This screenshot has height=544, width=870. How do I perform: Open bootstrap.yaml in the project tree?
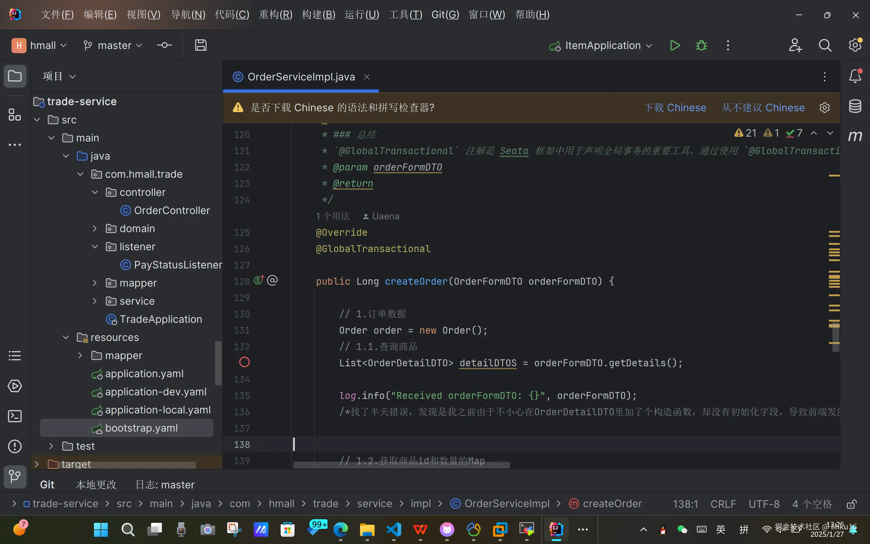point(141,428)
